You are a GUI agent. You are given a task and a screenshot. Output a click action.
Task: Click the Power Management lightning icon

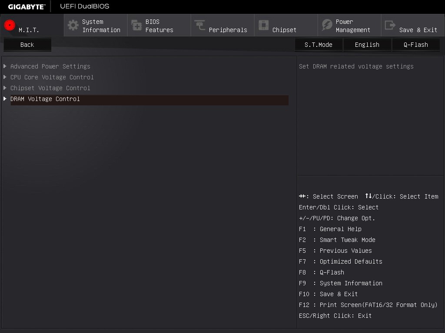327,25
